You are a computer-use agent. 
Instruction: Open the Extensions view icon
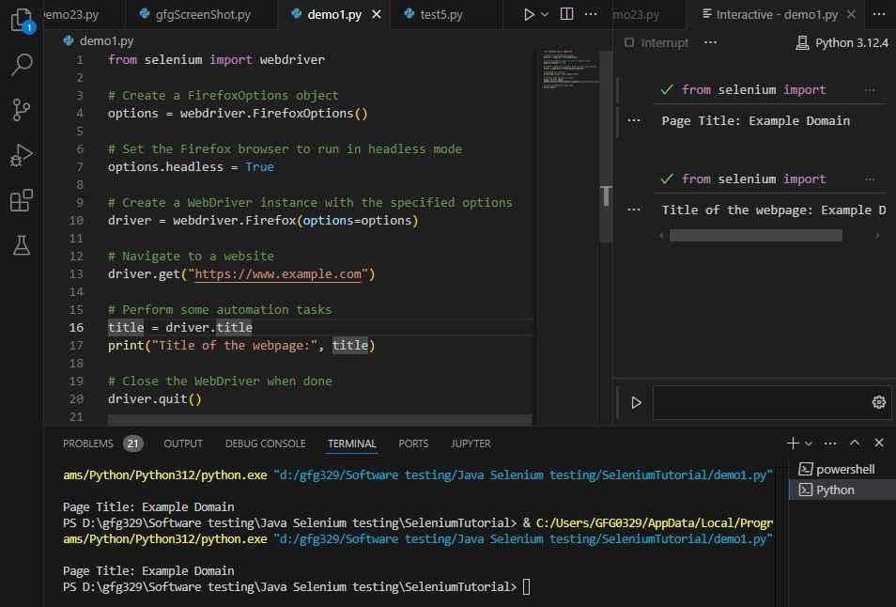[x=22, y=200]
